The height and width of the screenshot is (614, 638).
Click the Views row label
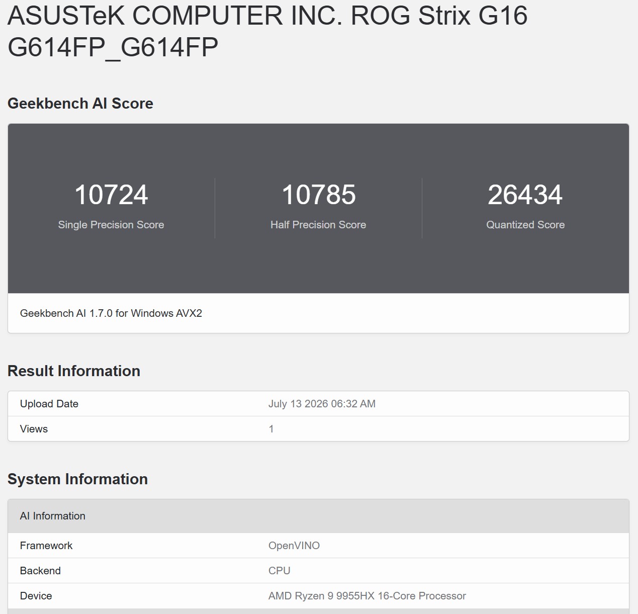click(34, 429)
